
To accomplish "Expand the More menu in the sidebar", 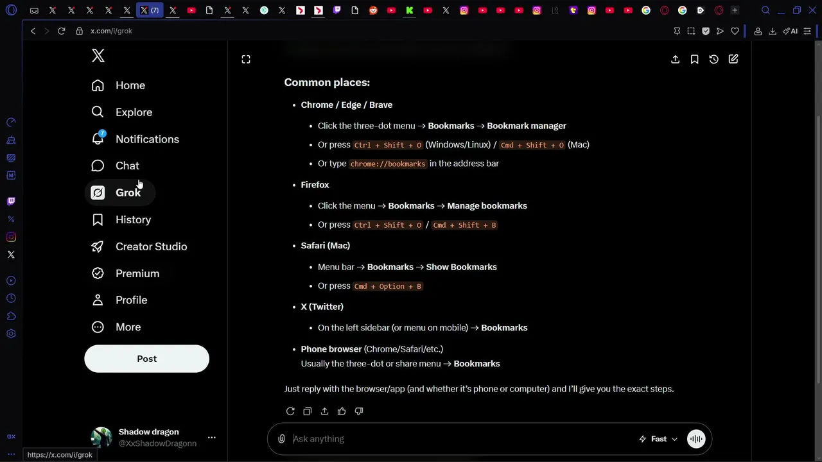I will (116, 327).
